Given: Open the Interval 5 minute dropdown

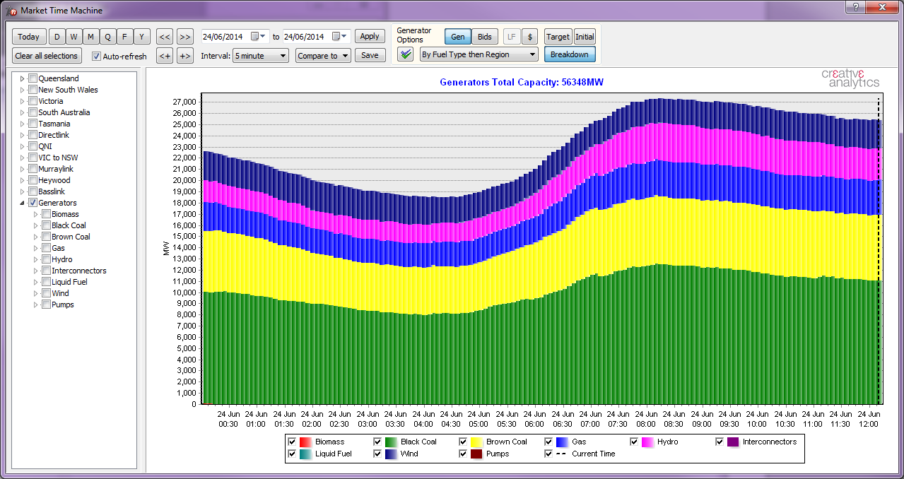Looking at the screenshot, I should click(x=261, y=56).
